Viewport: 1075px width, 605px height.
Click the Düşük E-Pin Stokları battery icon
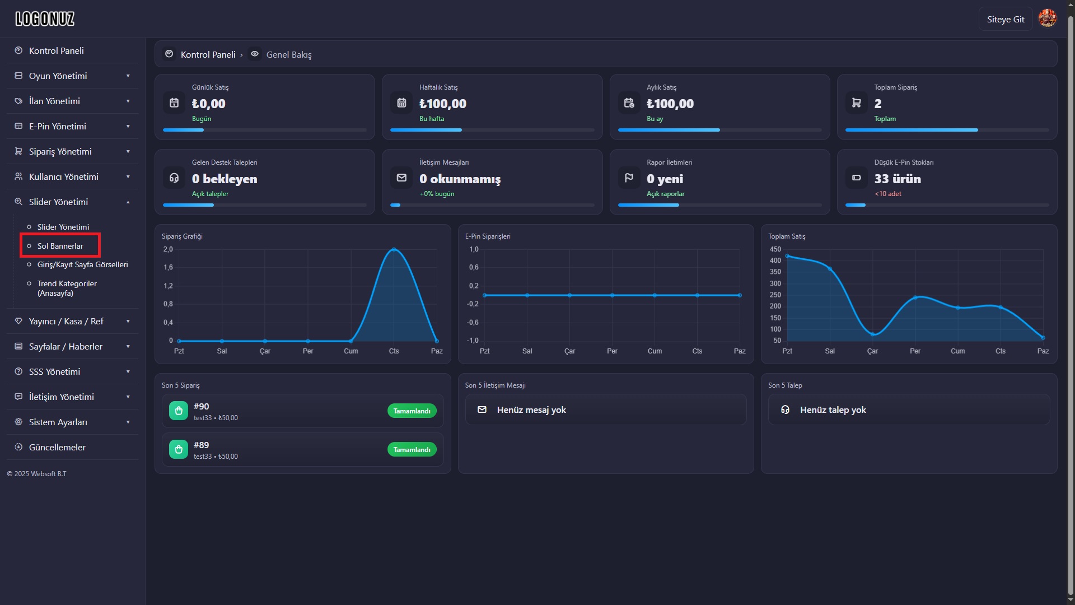click(856, 178)
